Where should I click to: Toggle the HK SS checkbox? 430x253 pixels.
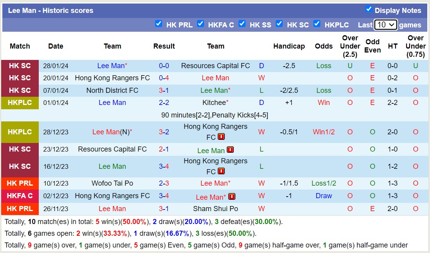(x=242, y=23)
